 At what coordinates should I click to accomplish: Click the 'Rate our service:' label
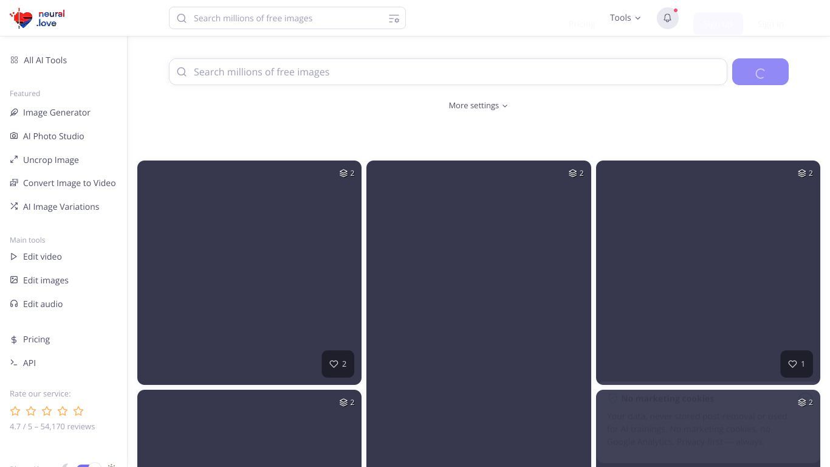[40, 394]
